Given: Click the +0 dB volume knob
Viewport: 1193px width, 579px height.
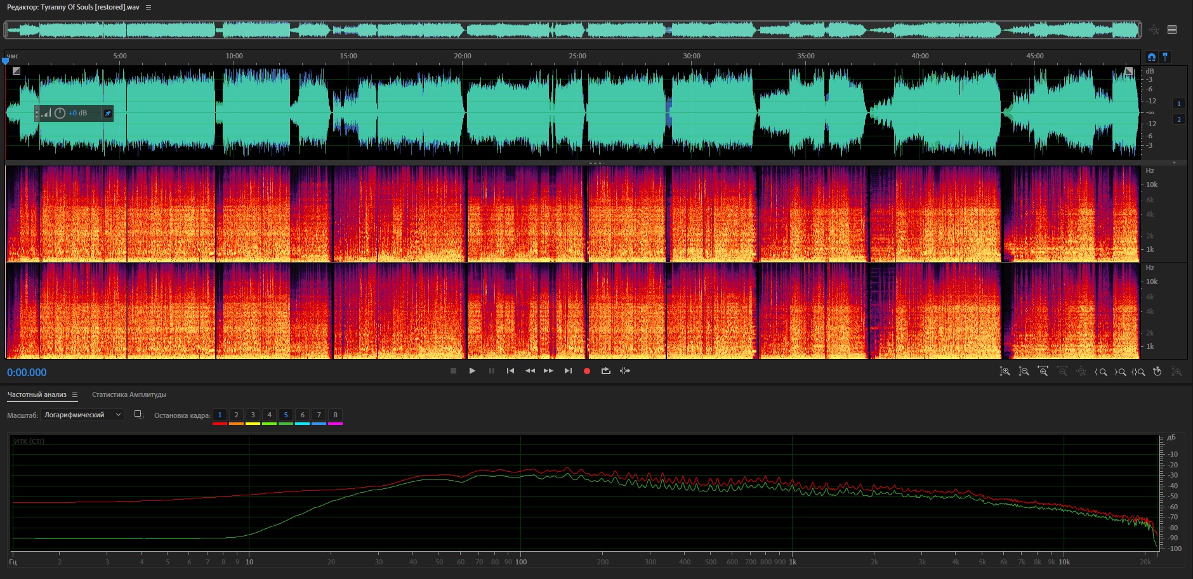Looking at the screenshot, I should (x=60, y=113).
